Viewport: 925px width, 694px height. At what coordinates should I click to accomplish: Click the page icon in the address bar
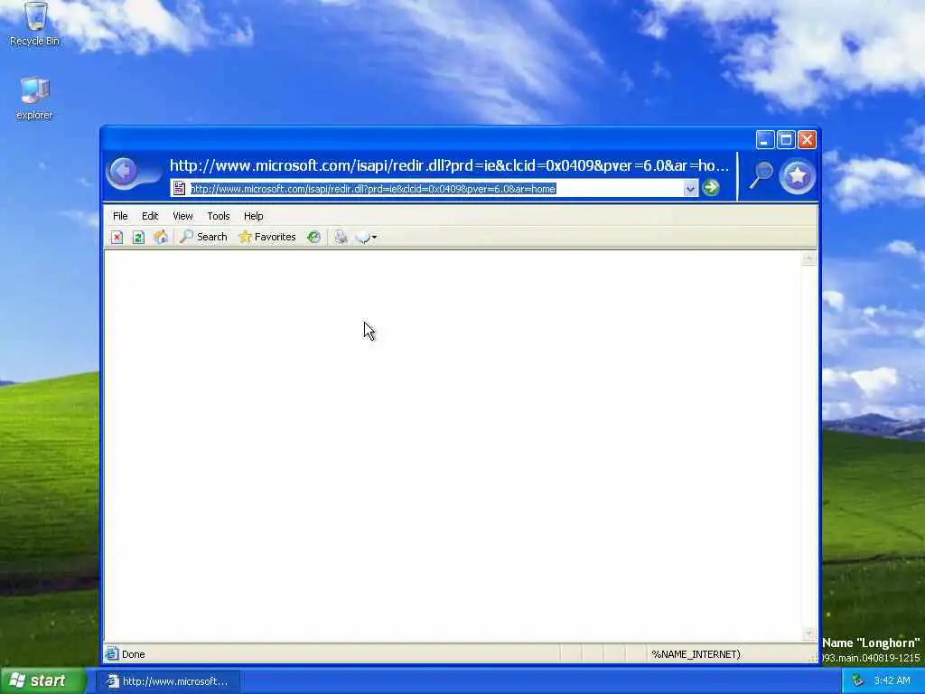(x=179, y=188)
